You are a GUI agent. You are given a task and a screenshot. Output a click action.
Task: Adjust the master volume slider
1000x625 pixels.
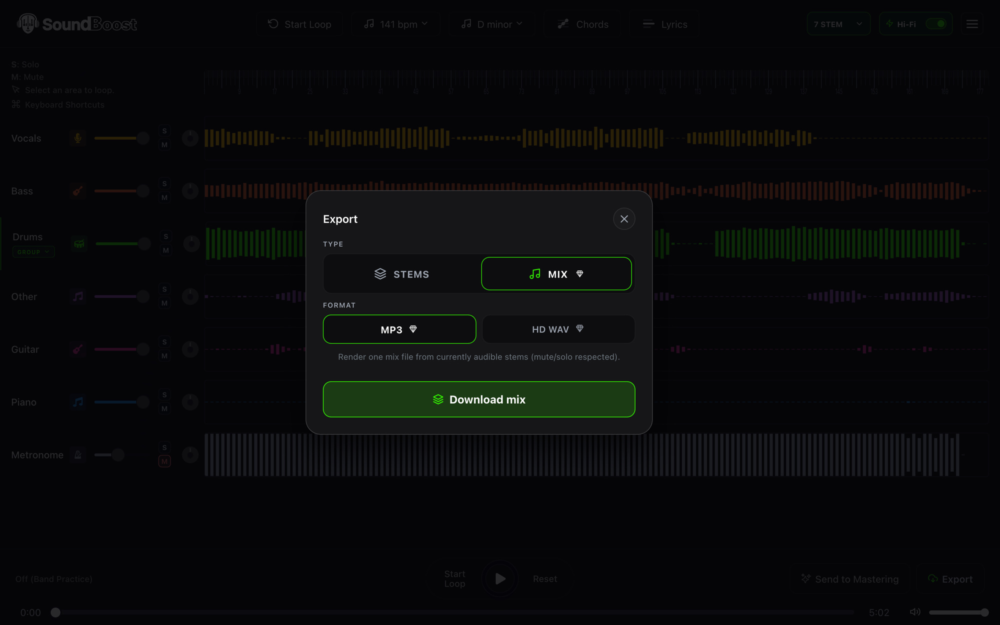(x=959, y=612)
